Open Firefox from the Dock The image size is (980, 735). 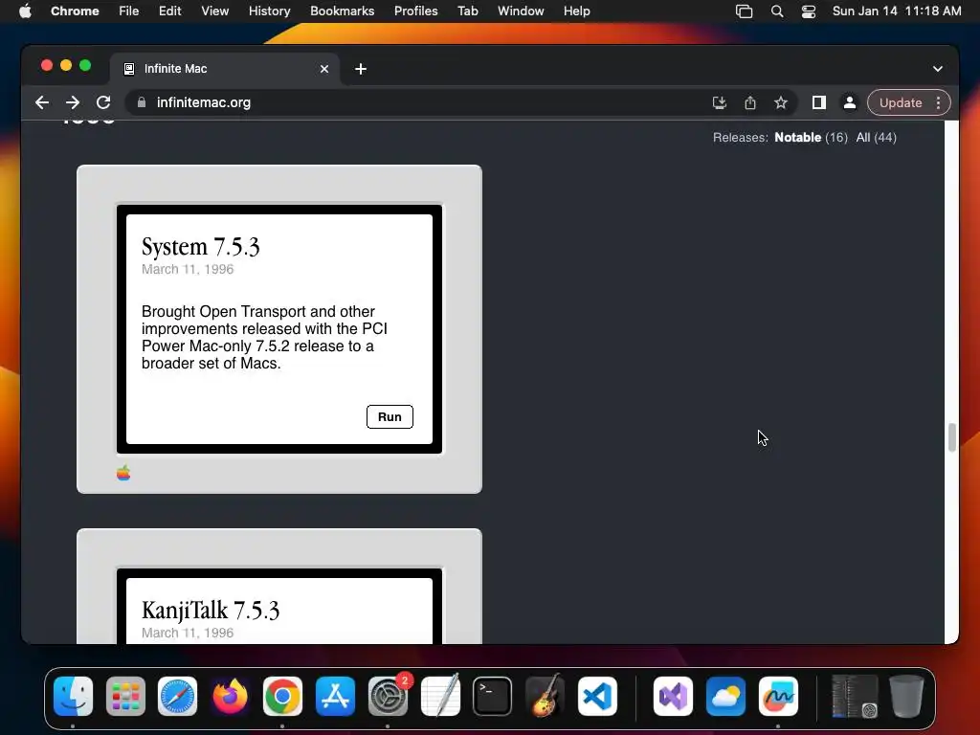click(x=230, y=697)
